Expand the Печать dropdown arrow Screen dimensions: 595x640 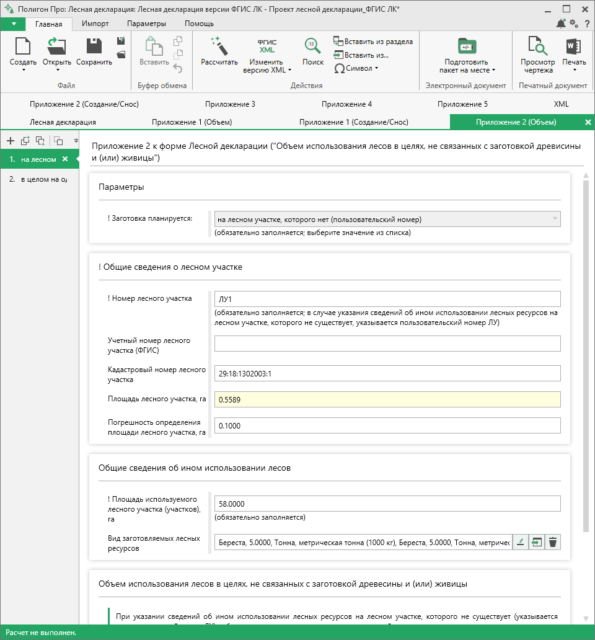pyautogui.click(x=575, y=70)
